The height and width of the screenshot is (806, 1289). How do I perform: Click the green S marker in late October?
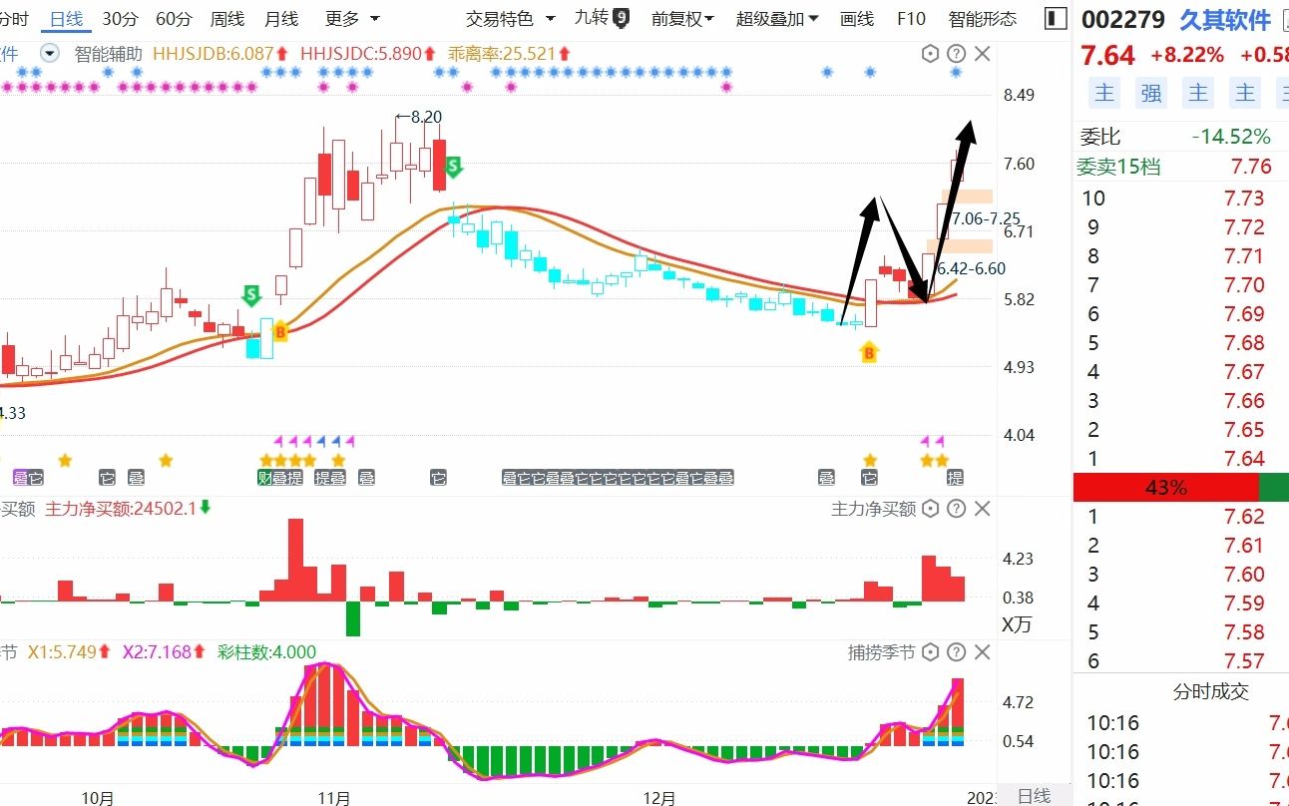pyautogui.click(x=251, y=295)
